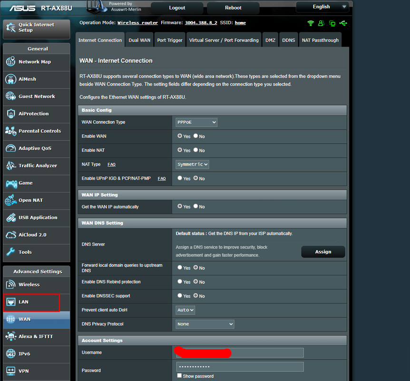Open IPv6 settings icon
This screenshot has width=410, height=381.
11,353
